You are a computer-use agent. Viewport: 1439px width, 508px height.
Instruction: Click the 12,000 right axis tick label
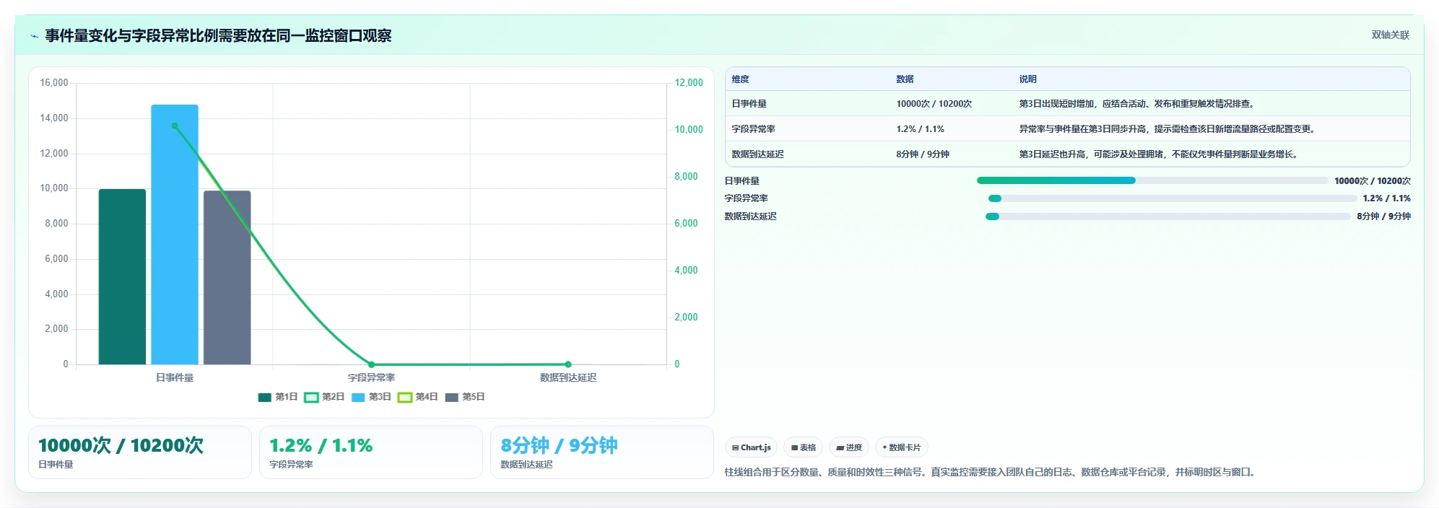[689, 83]
